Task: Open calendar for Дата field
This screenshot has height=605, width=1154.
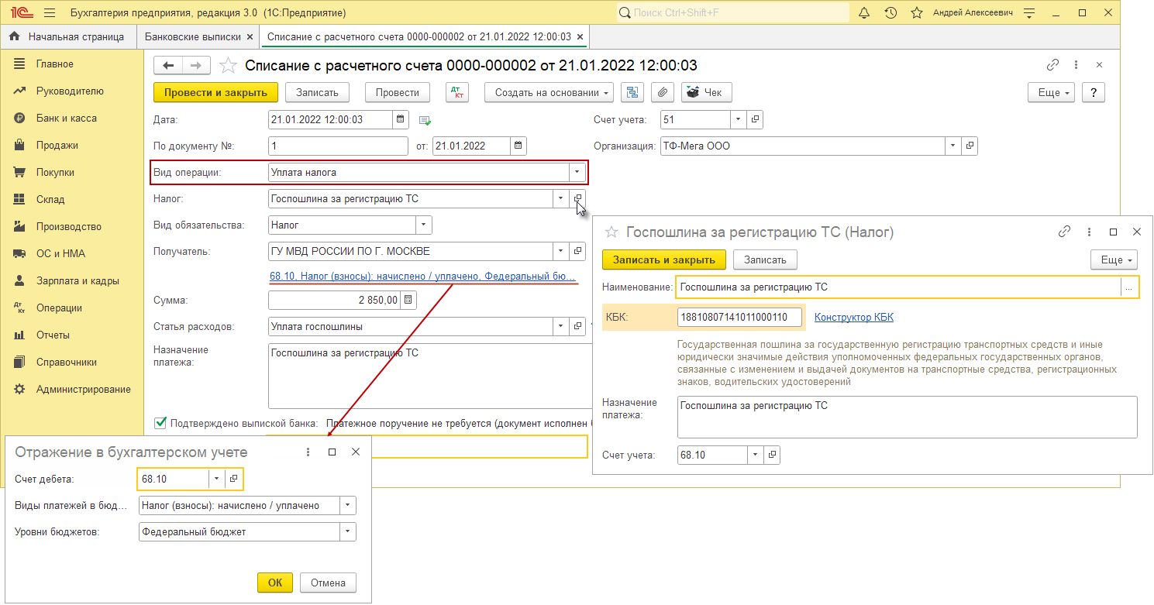Action: pyautogui.click(x=401, y=119)
